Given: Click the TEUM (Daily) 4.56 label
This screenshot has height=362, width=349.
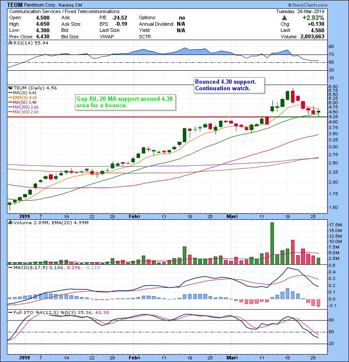Looking at the screenshot, I should [x=35, y=88].
